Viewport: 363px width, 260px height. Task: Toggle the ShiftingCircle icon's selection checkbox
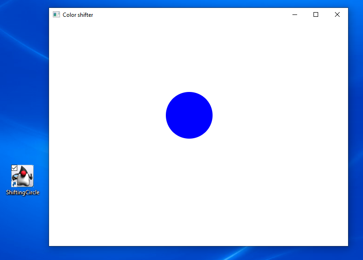point(14,168)
